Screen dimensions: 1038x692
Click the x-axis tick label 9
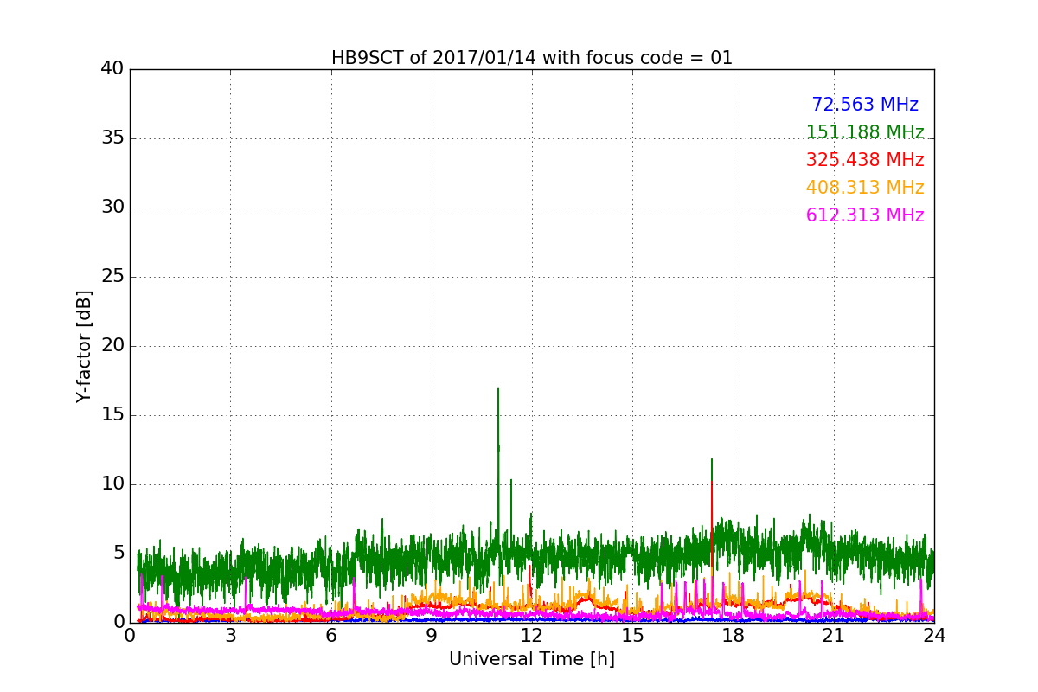(432, 636)
